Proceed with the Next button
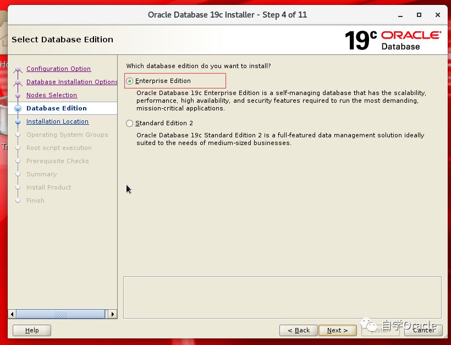 point(337,330)
